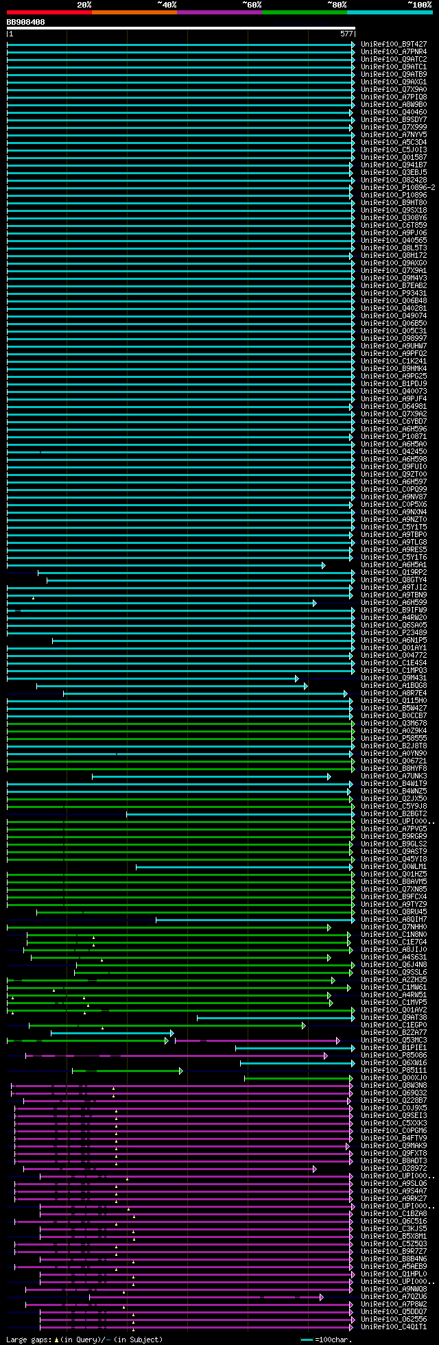Click the BB908408 query label
The height and width of the screenshot is (1345, 439).
[26, 22]
